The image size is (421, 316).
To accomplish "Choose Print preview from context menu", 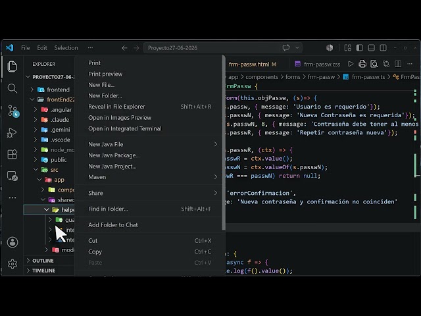I will [x=149, y=74].
